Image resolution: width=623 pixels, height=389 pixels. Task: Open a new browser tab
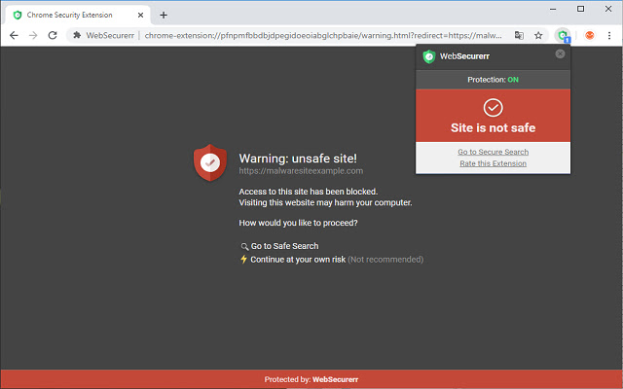pos(164,16)
